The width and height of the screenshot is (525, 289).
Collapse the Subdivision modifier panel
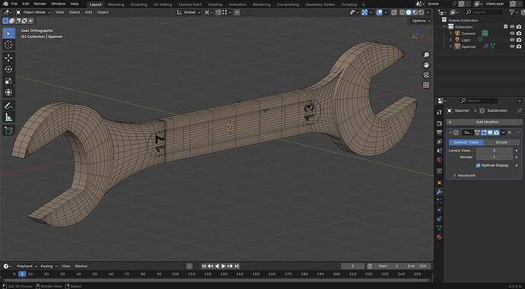(x=450, y=133)
